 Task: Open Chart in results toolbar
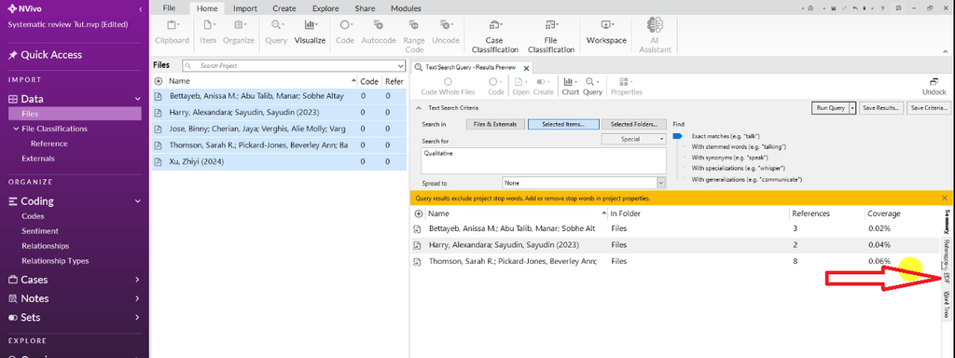[570, 86]
